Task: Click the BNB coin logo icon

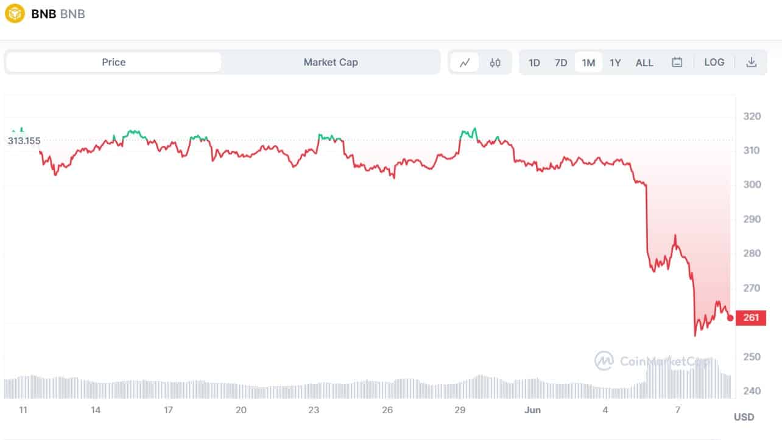Action: click(15, 13)
